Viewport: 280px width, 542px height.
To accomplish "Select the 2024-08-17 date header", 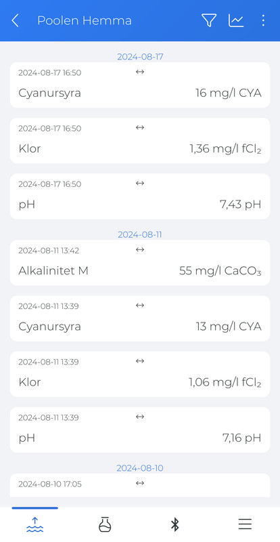I will (140, 57).
